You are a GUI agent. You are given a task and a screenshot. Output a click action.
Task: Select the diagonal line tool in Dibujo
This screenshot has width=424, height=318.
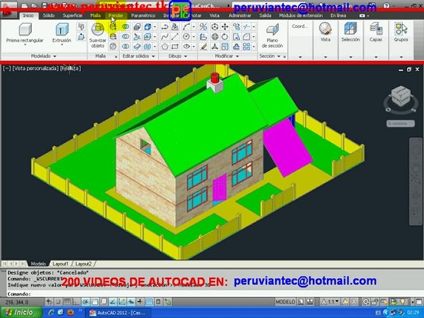pyautogui.click(x=175, y=37)
